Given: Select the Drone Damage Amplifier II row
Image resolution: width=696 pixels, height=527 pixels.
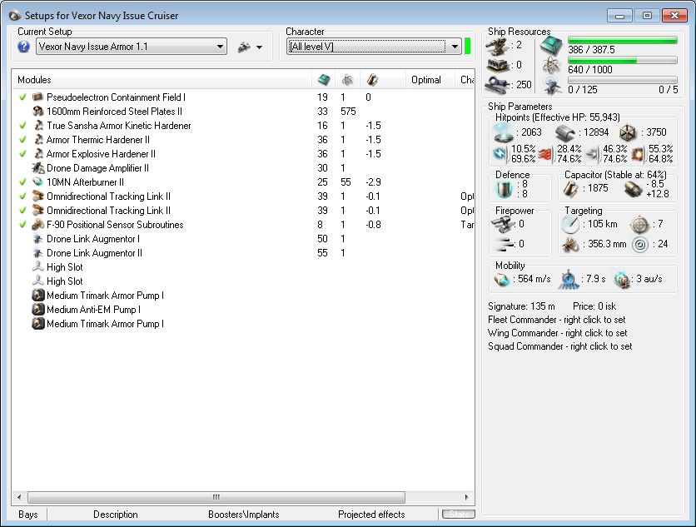Looking at the screenshot, I should (243, 168).
